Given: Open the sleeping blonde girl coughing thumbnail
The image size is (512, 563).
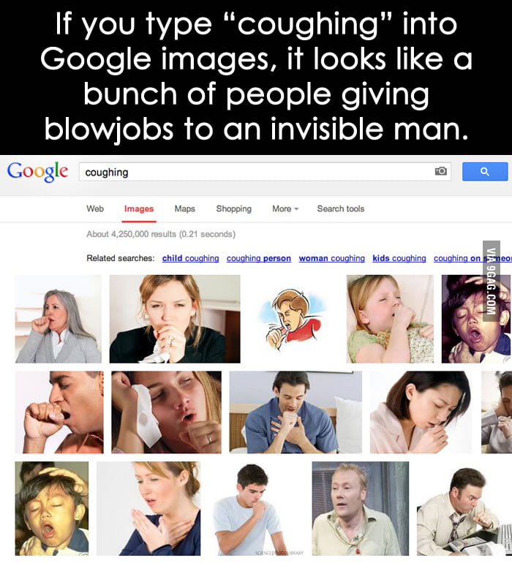Looking at the screenshot, I should point(390,319).
